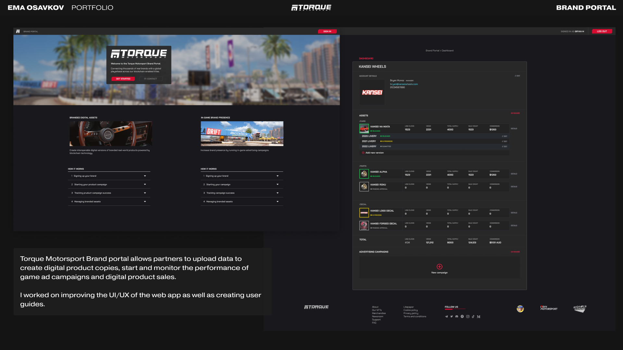Click the monkey avatar partner logo in footer
The height and width of the screenshot is (350, 623).
click(x=520, y=309)
